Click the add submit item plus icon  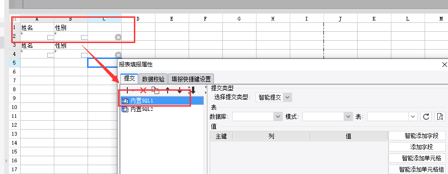pyautogui.click(x=127, y=91)
